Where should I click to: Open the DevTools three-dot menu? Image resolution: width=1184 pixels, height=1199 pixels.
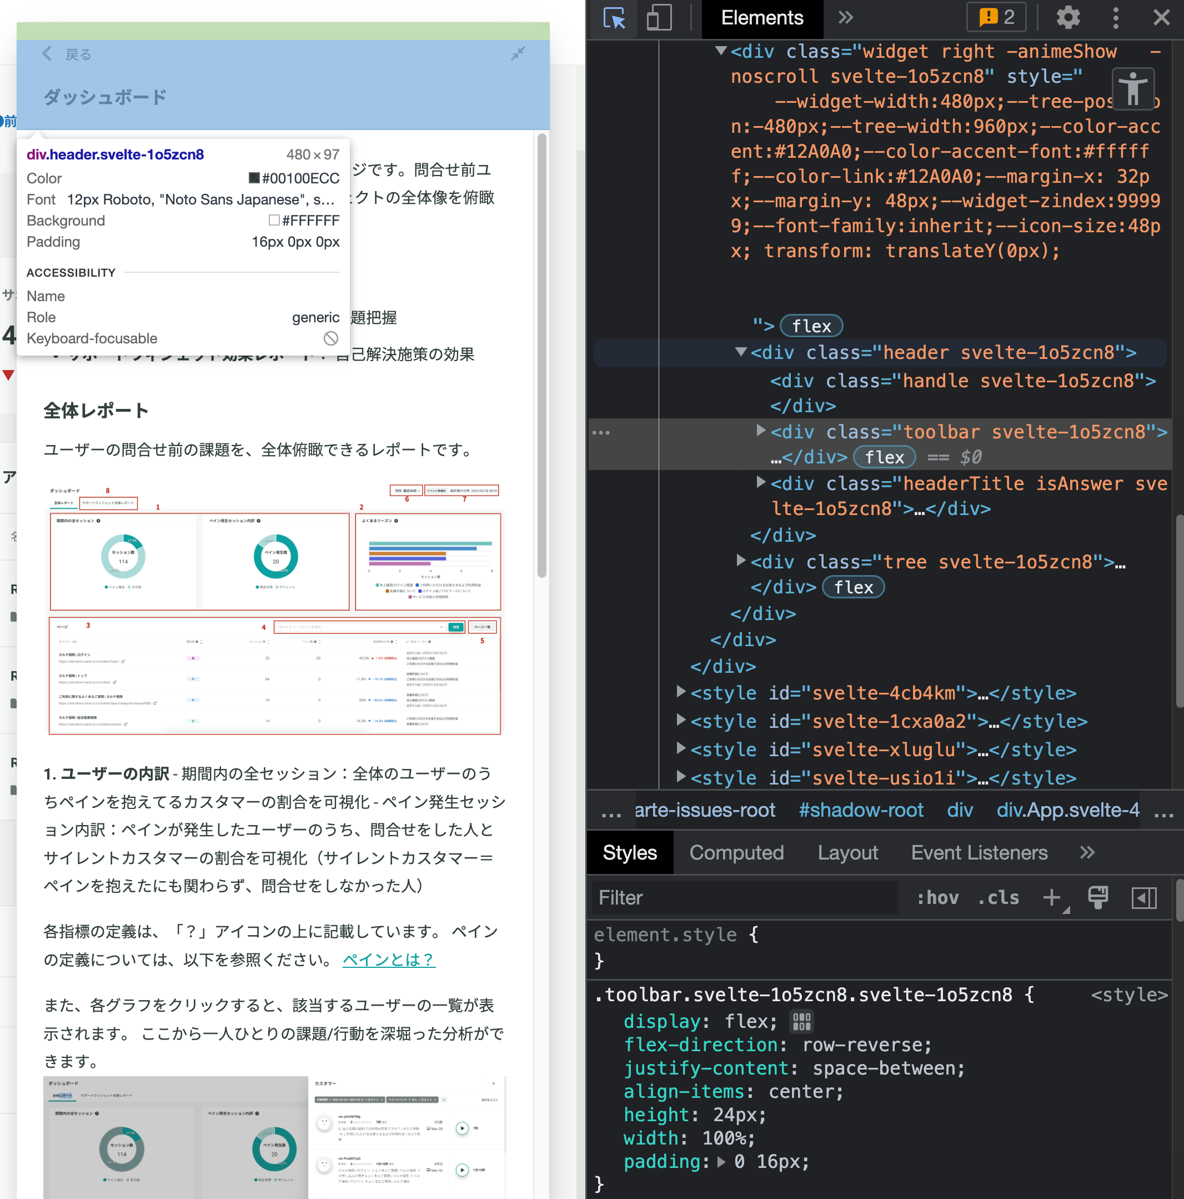point(1115,18)
